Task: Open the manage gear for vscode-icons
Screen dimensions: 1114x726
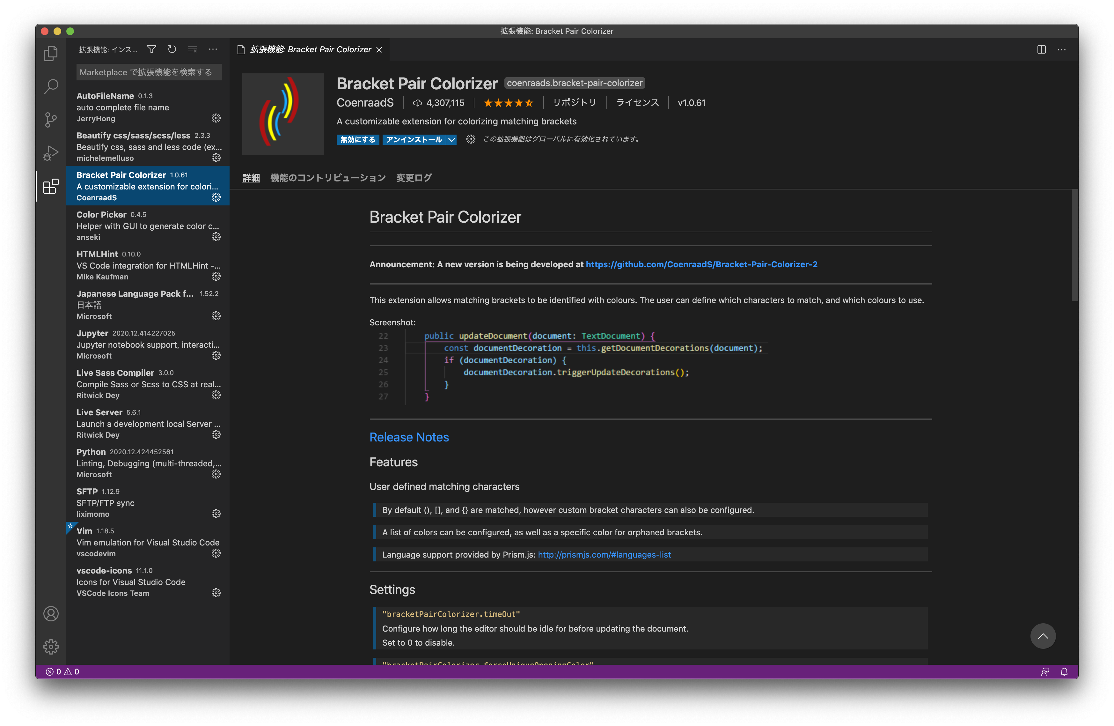Action: pos(216,593)
